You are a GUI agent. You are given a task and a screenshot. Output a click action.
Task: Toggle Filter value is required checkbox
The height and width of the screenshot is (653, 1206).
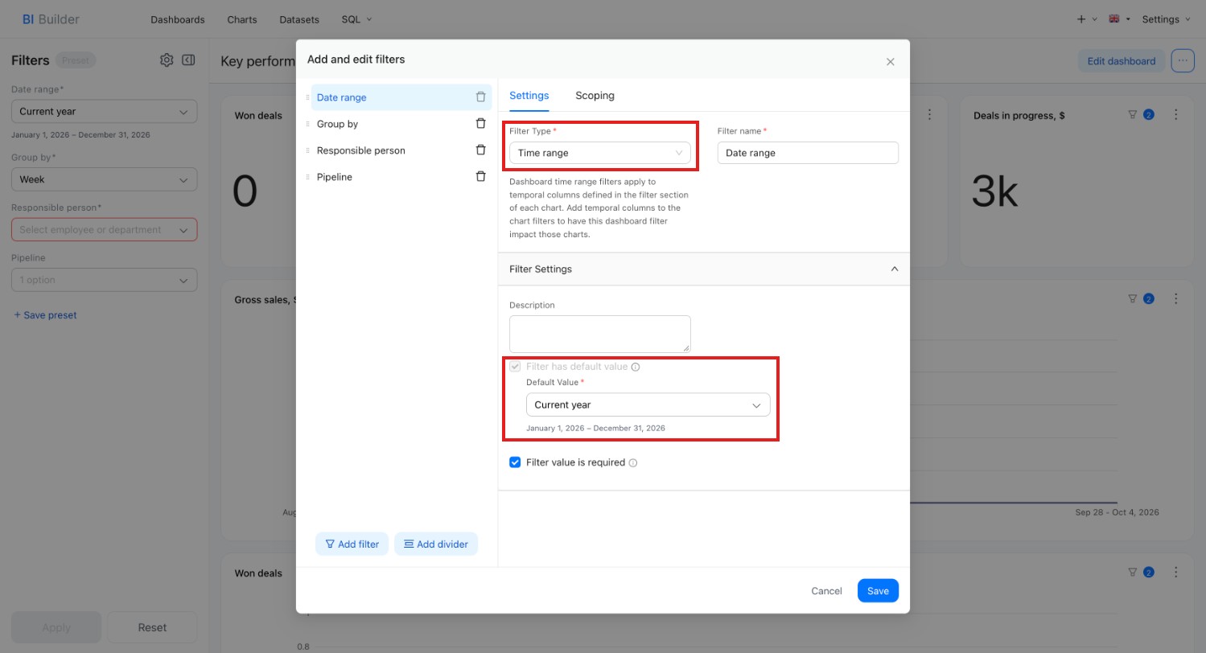pyautogui.click(x=516, y=462)
